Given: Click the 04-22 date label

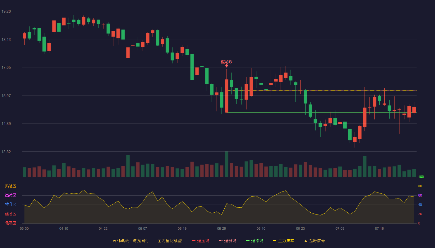Looking at the screenshot, I should (103, 228).
